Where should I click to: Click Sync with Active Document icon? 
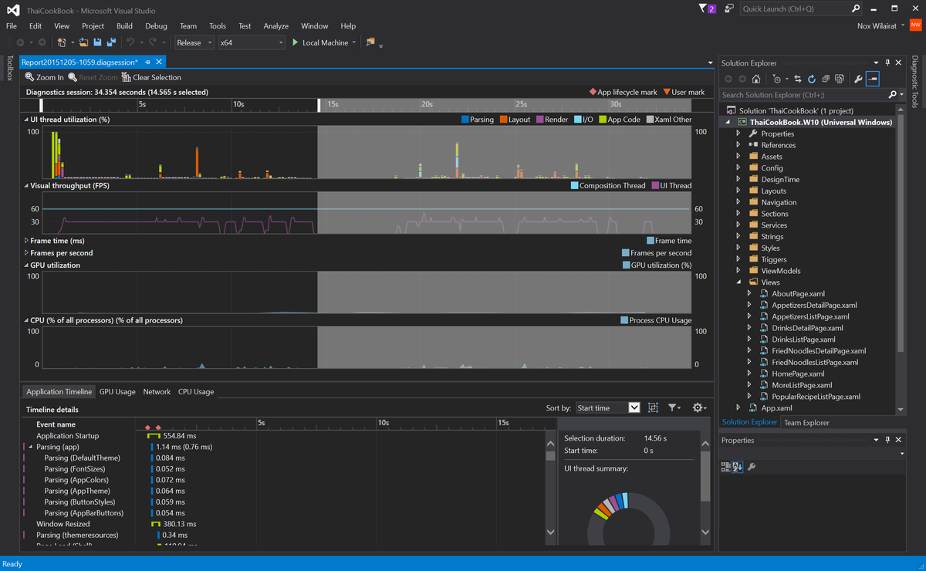798,79
